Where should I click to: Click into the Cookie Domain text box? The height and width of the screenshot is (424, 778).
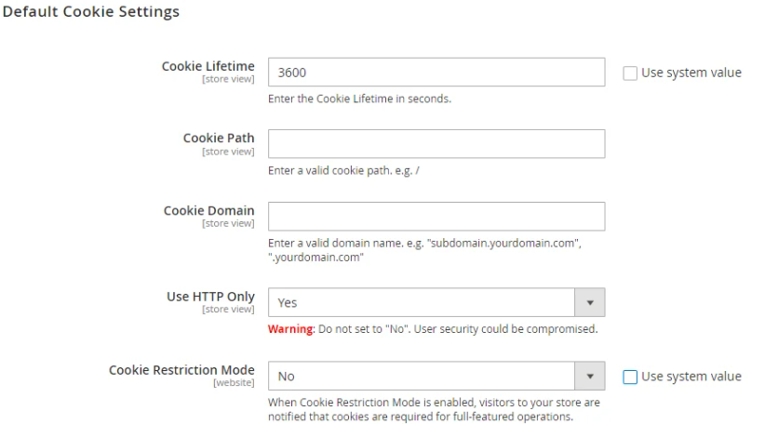coord(436,216)
